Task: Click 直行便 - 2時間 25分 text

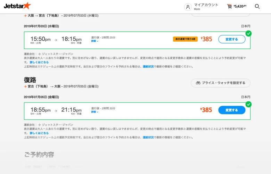Action: [x=103, y=38]
